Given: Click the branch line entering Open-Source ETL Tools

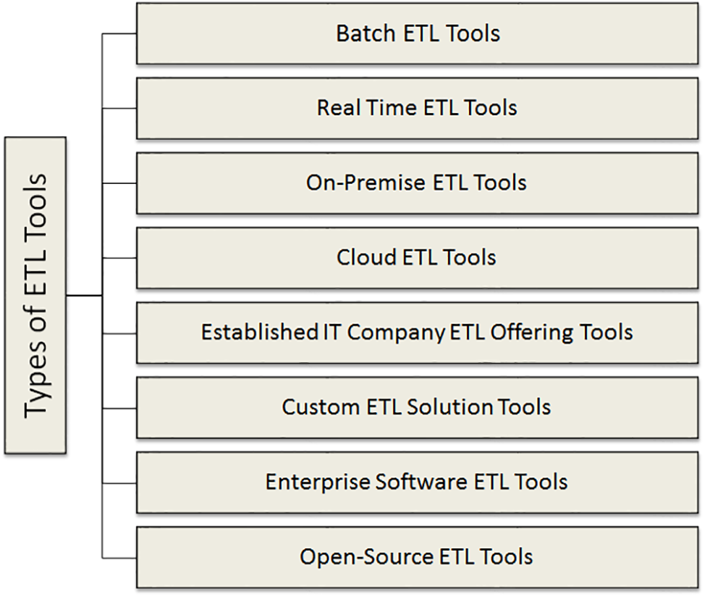Looking at the screenshot, I should 119,557.
